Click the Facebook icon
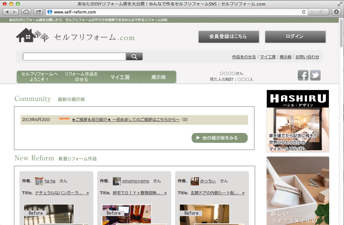The width and height of the screenshot is (344, 225). (x=303, y=75)
